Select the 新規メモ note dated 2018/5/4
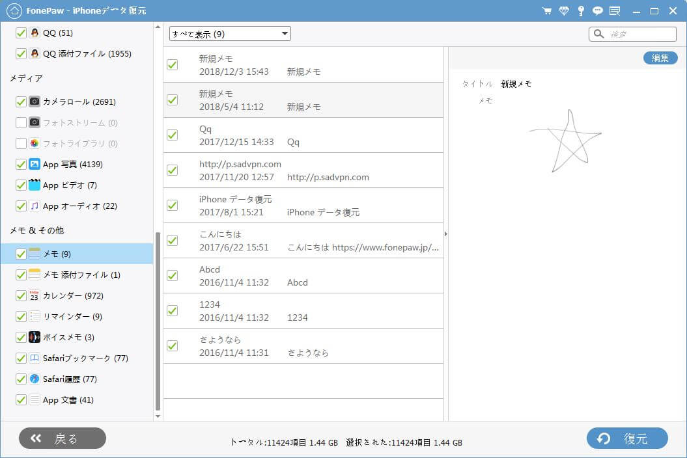Image resolution: width=687 pixels, height=458 pixels. click(303, 100)
